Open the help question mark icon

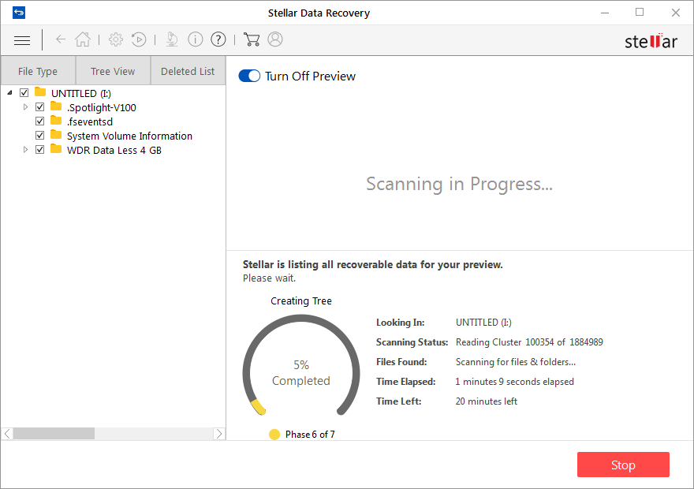[x=218, y=39]
